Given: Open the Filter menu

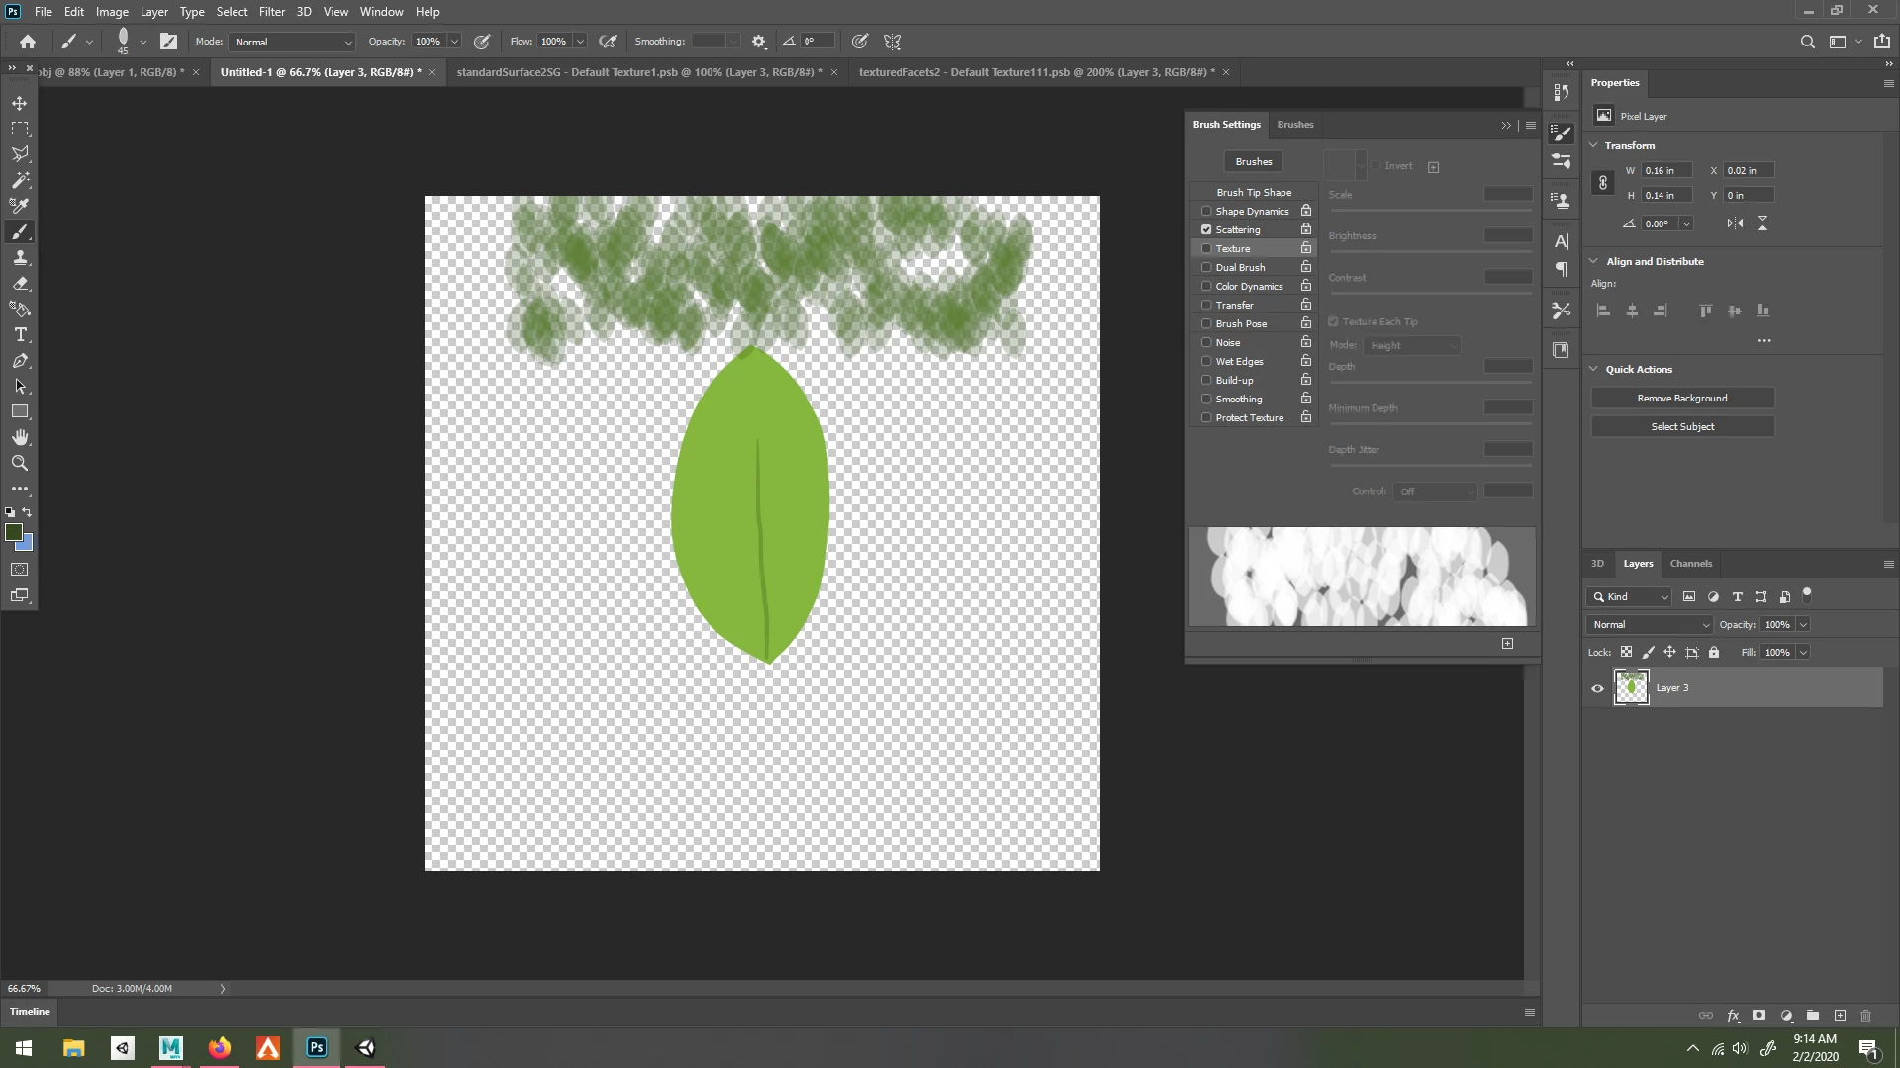Looking at the screenshot, I should 271,12.
